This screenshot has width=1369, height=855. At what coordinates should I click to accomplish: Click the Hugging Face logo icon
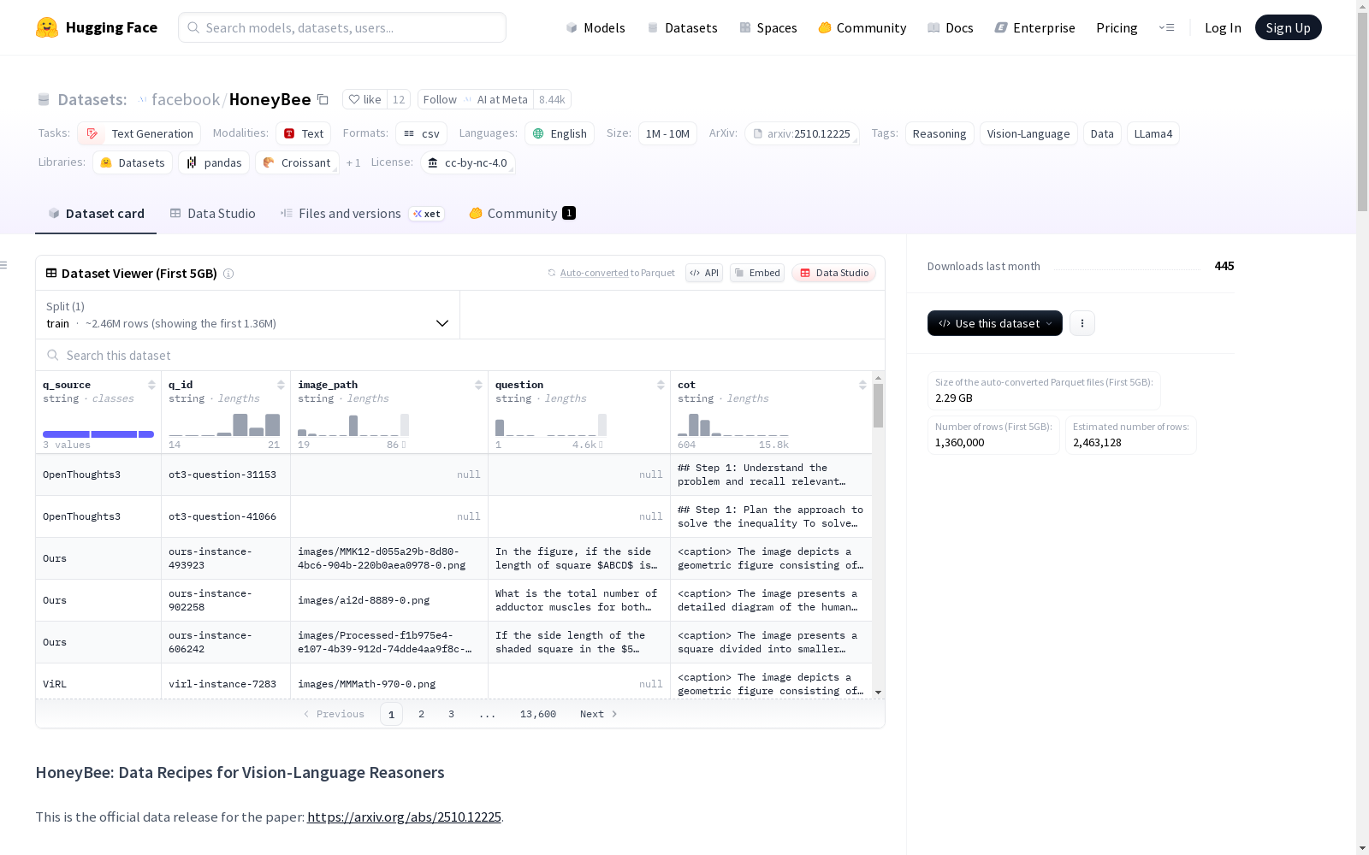(x=47, y=27)
